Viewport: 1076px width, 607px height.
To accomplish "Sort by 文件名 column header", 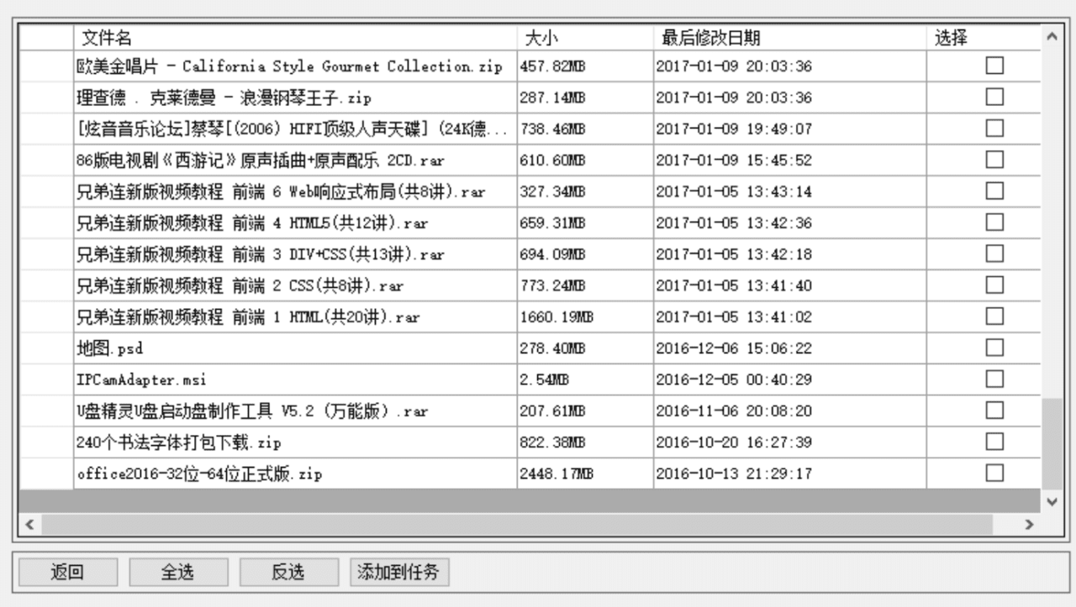I will tap(294, 38).
